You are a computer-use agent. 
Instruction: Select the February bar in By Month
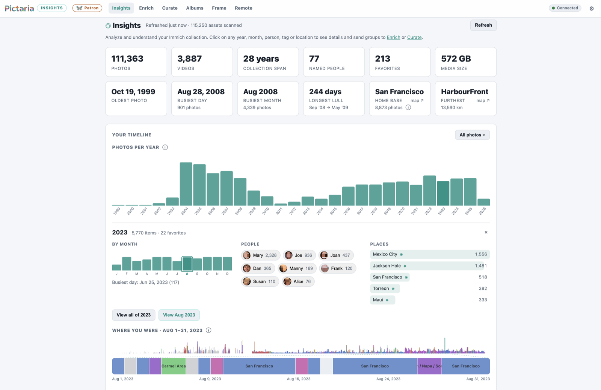pos(127,264)
